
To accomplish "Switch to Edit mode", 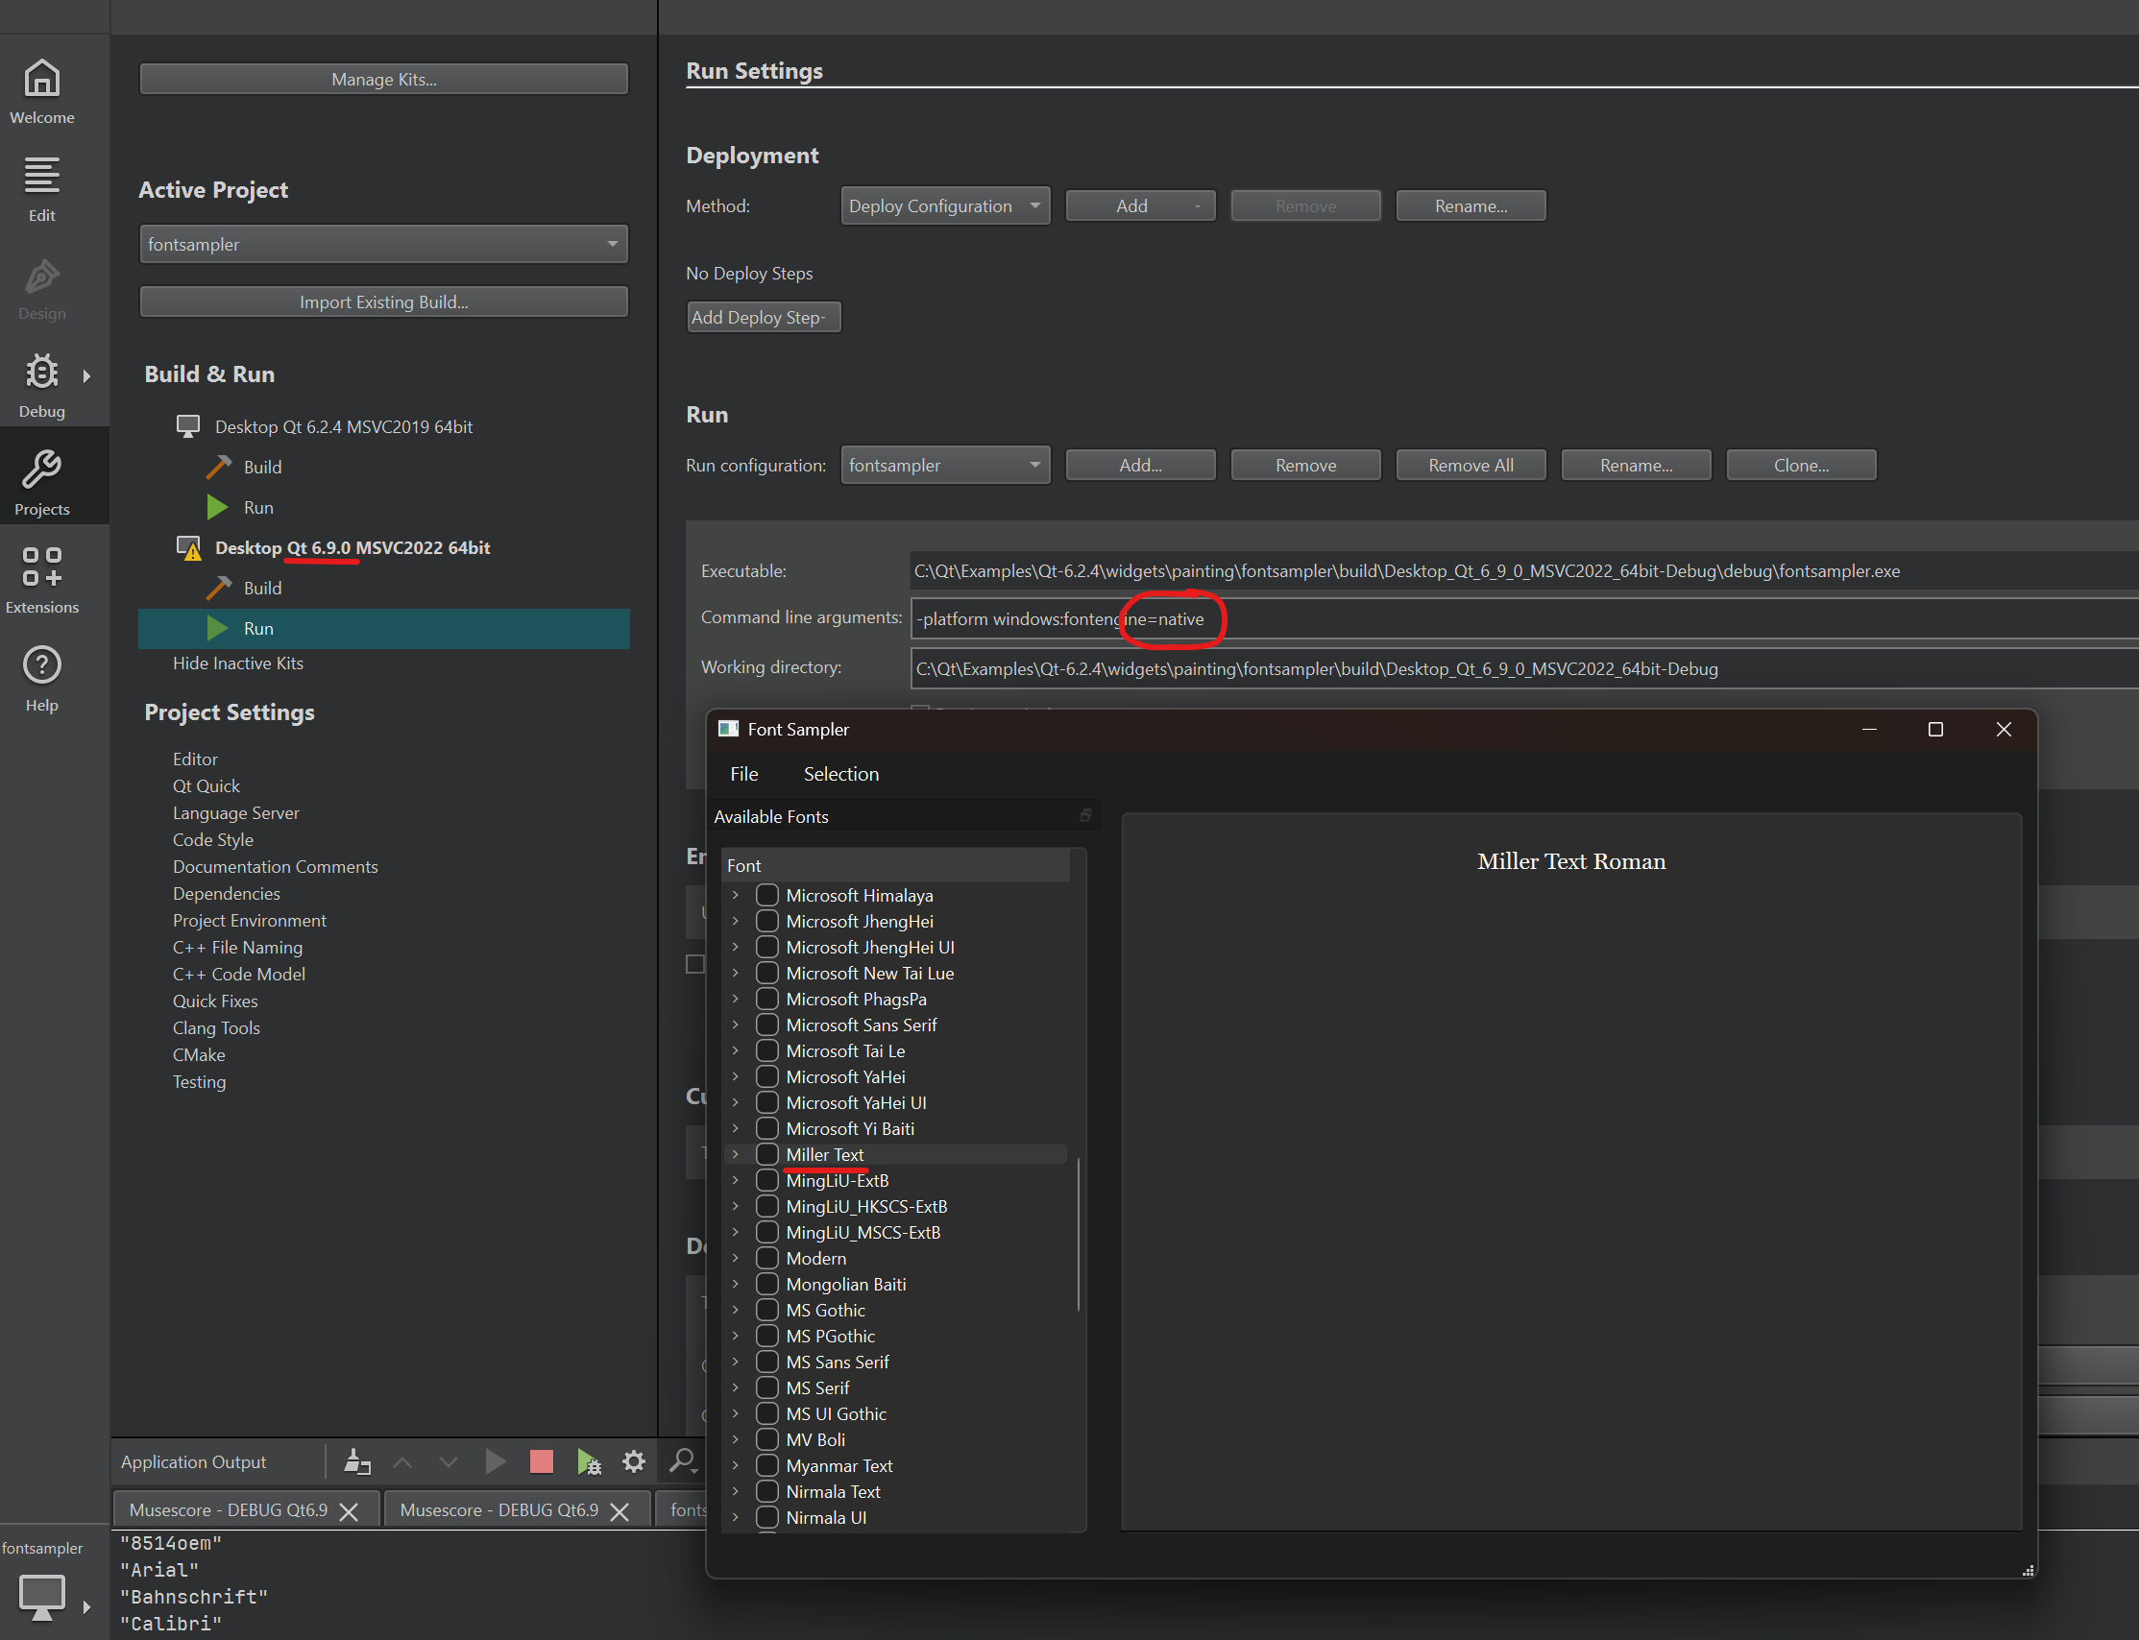I will coord(42,189).
